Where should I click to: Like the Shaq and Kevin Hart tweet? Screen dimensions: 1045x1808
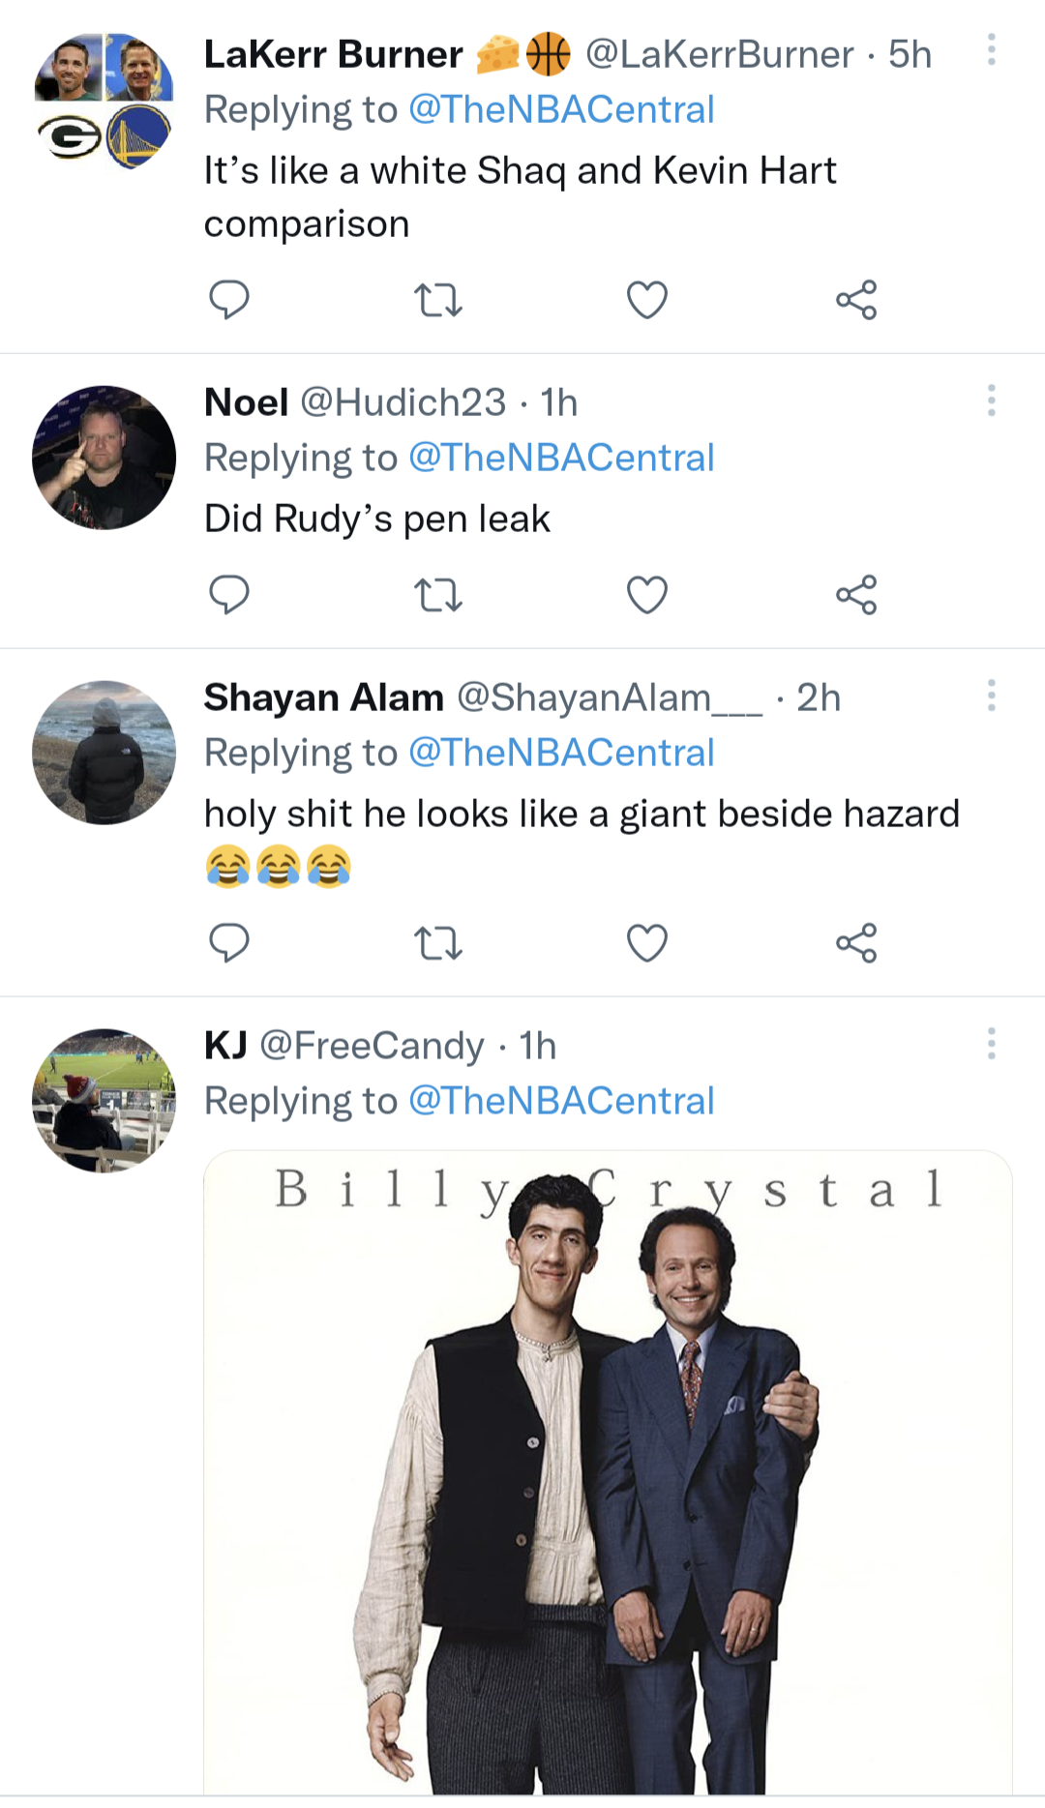tap(646, 300)
